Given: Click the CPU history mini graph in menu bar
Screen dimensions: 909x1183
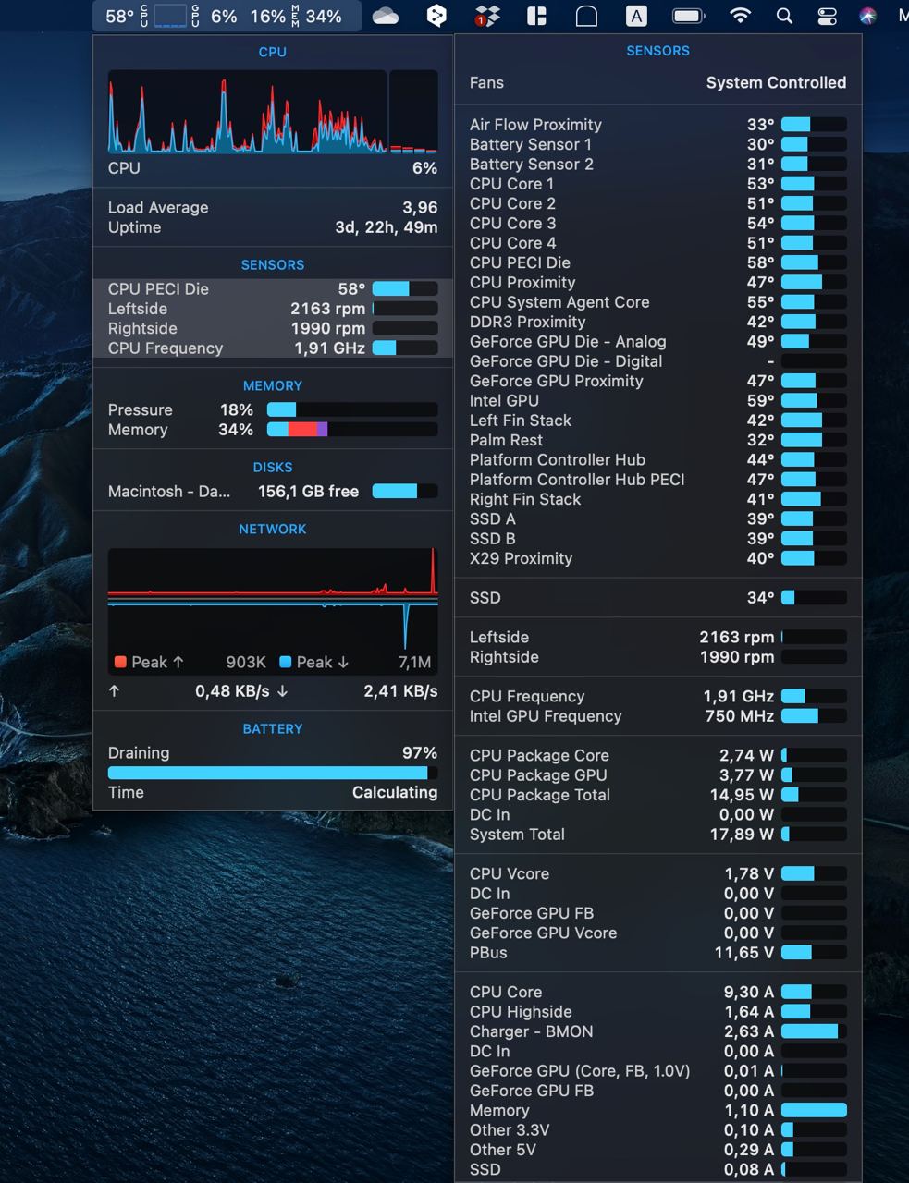Looking at the screenshot, I should click(169, 16).
